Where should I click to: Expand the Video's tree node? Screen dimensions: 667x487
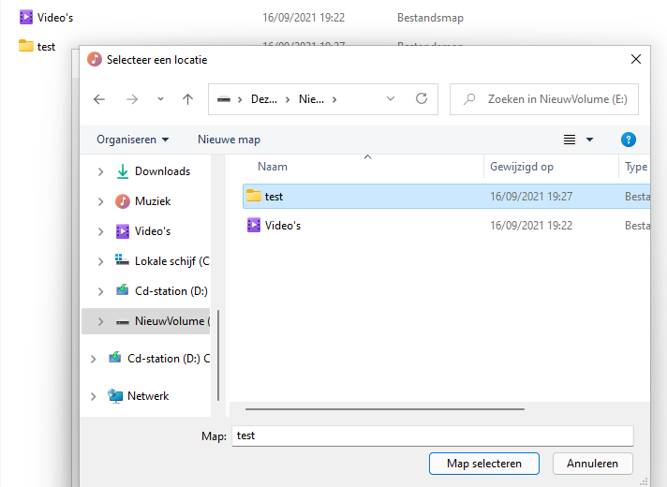pos(101,231)
